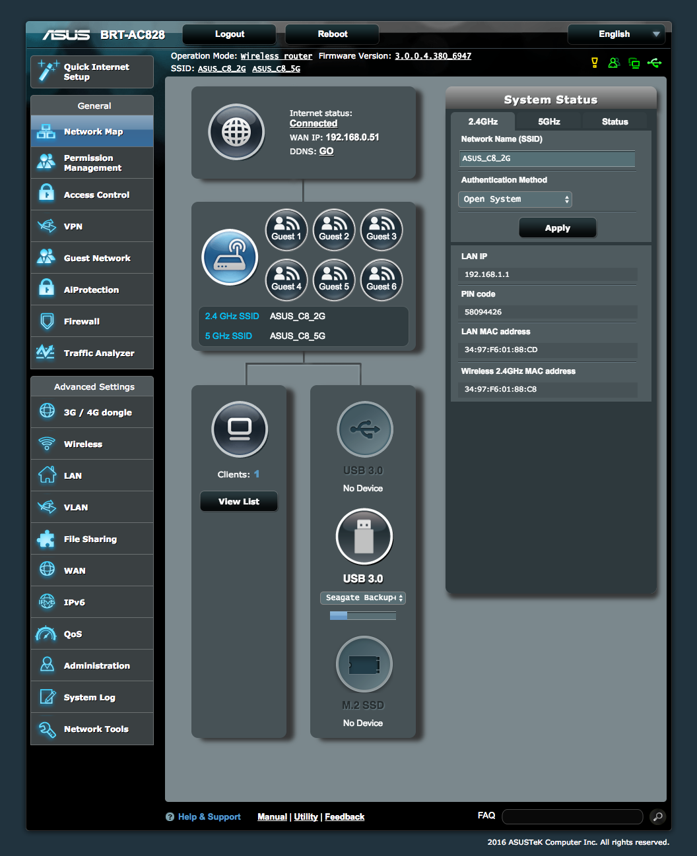The width and height of the screenshot is (697, 856).
Task: Click the yellow light bulb status icon
Action: (594, 63)
